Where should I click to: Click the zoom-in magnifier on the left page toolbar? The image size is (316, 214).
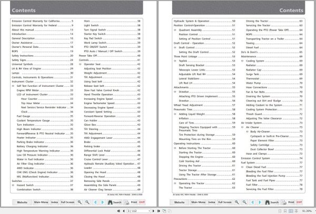point(80,202)
